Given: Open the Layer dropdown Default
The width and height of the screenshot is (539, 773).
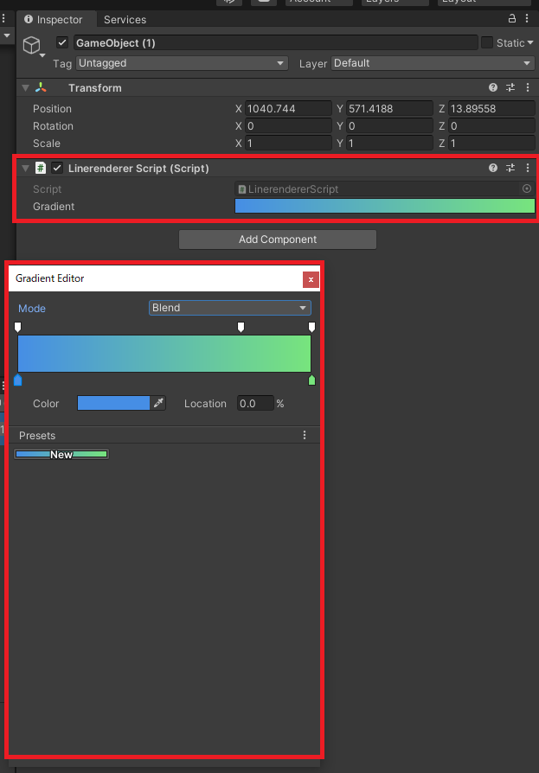Looking at the screenshot, I should point(433,63).
